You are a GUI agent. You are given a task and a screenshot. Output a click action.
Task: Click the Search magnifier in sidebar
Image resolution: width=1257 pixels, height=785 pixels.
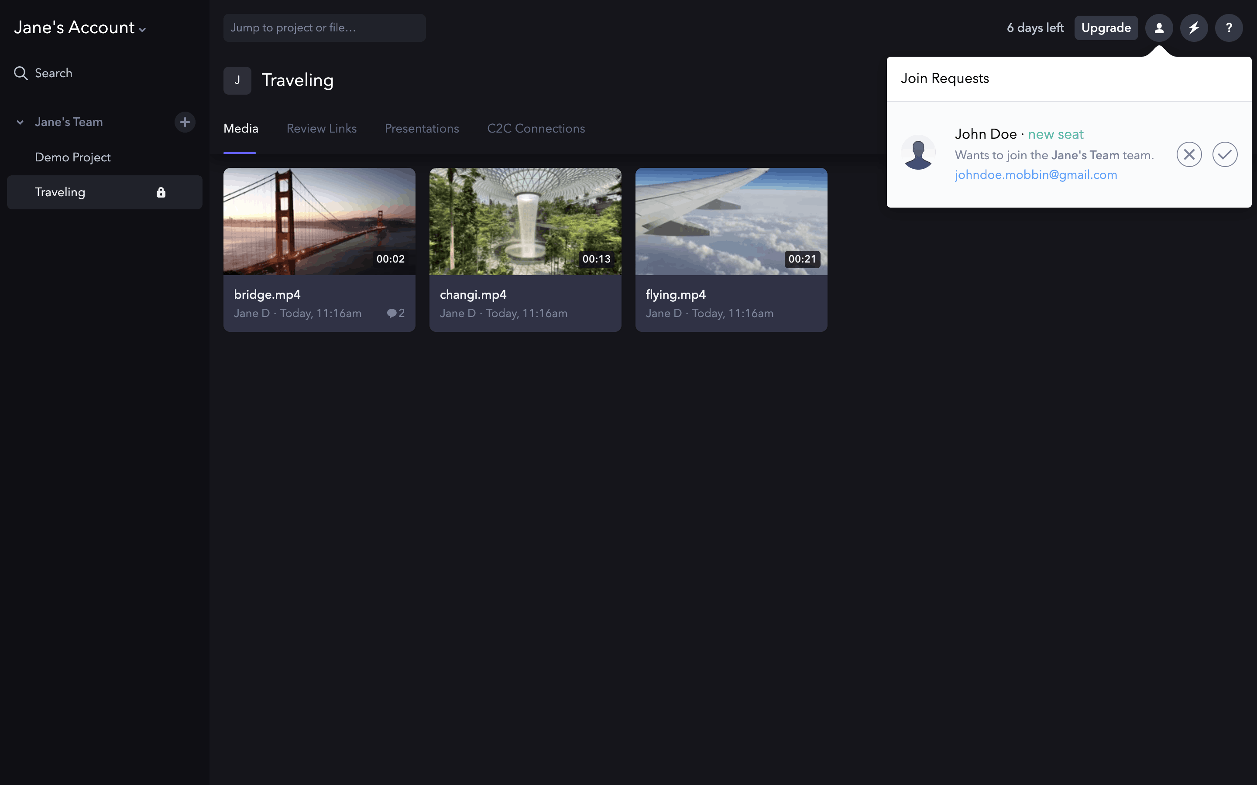[x=21, y=73]
